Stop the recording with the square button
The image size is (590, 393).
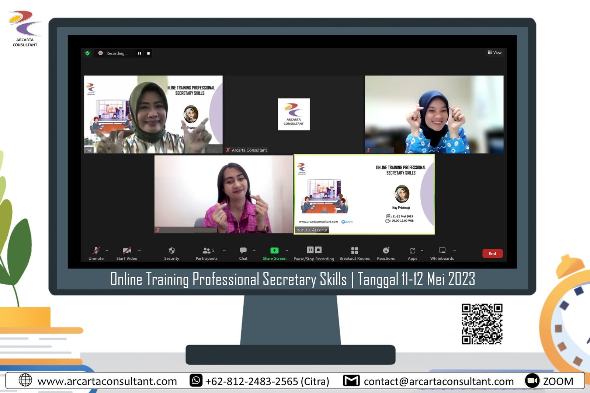[319, 250]
